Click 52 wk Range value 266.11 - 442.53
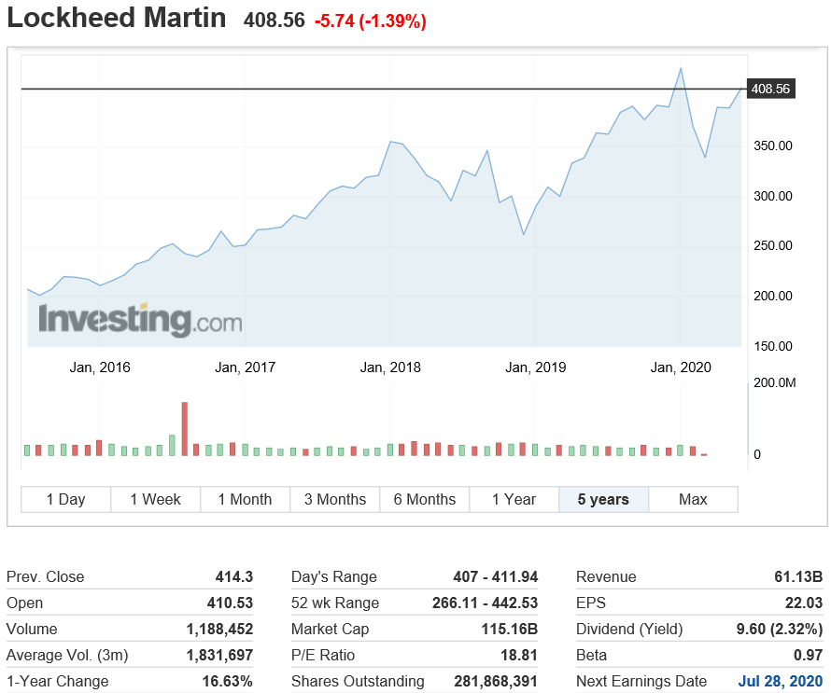The height and width of the screenshot is (693, 831). (485, 603)
